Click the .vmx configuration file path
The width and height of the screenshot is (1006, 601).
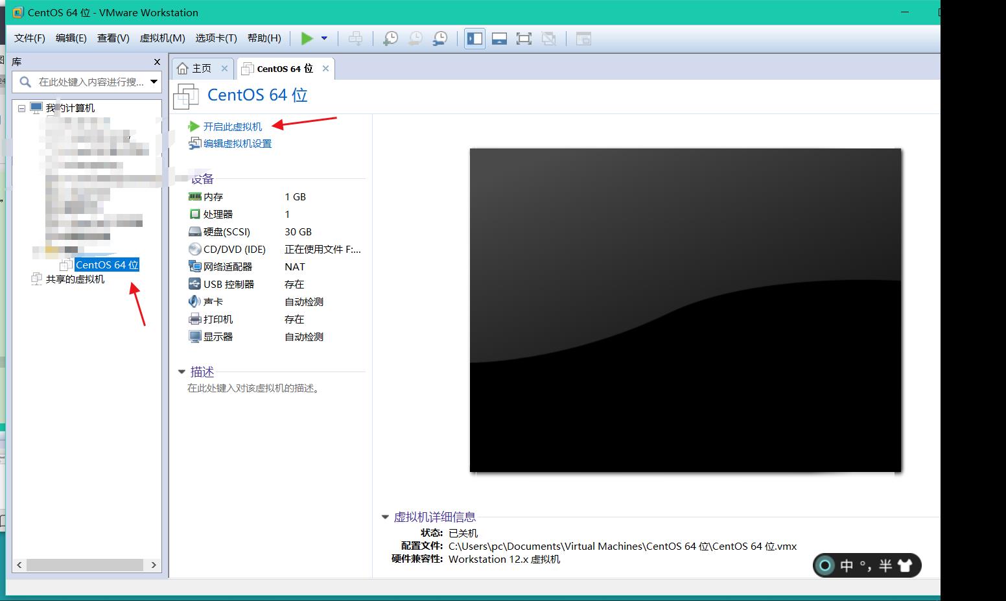point(622,546)
